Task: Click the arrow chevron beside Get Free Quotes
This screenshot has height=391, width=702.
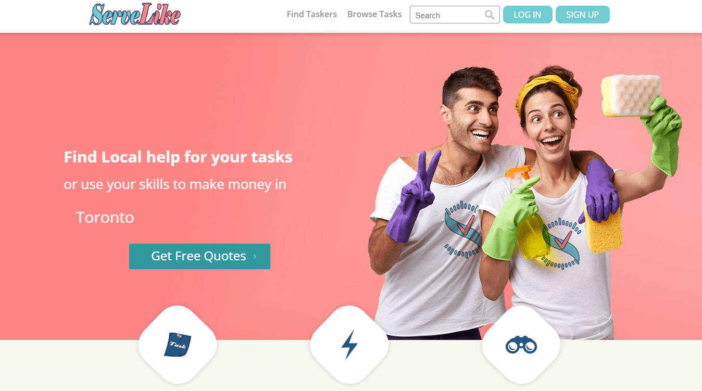Action: tap(255, 256)
